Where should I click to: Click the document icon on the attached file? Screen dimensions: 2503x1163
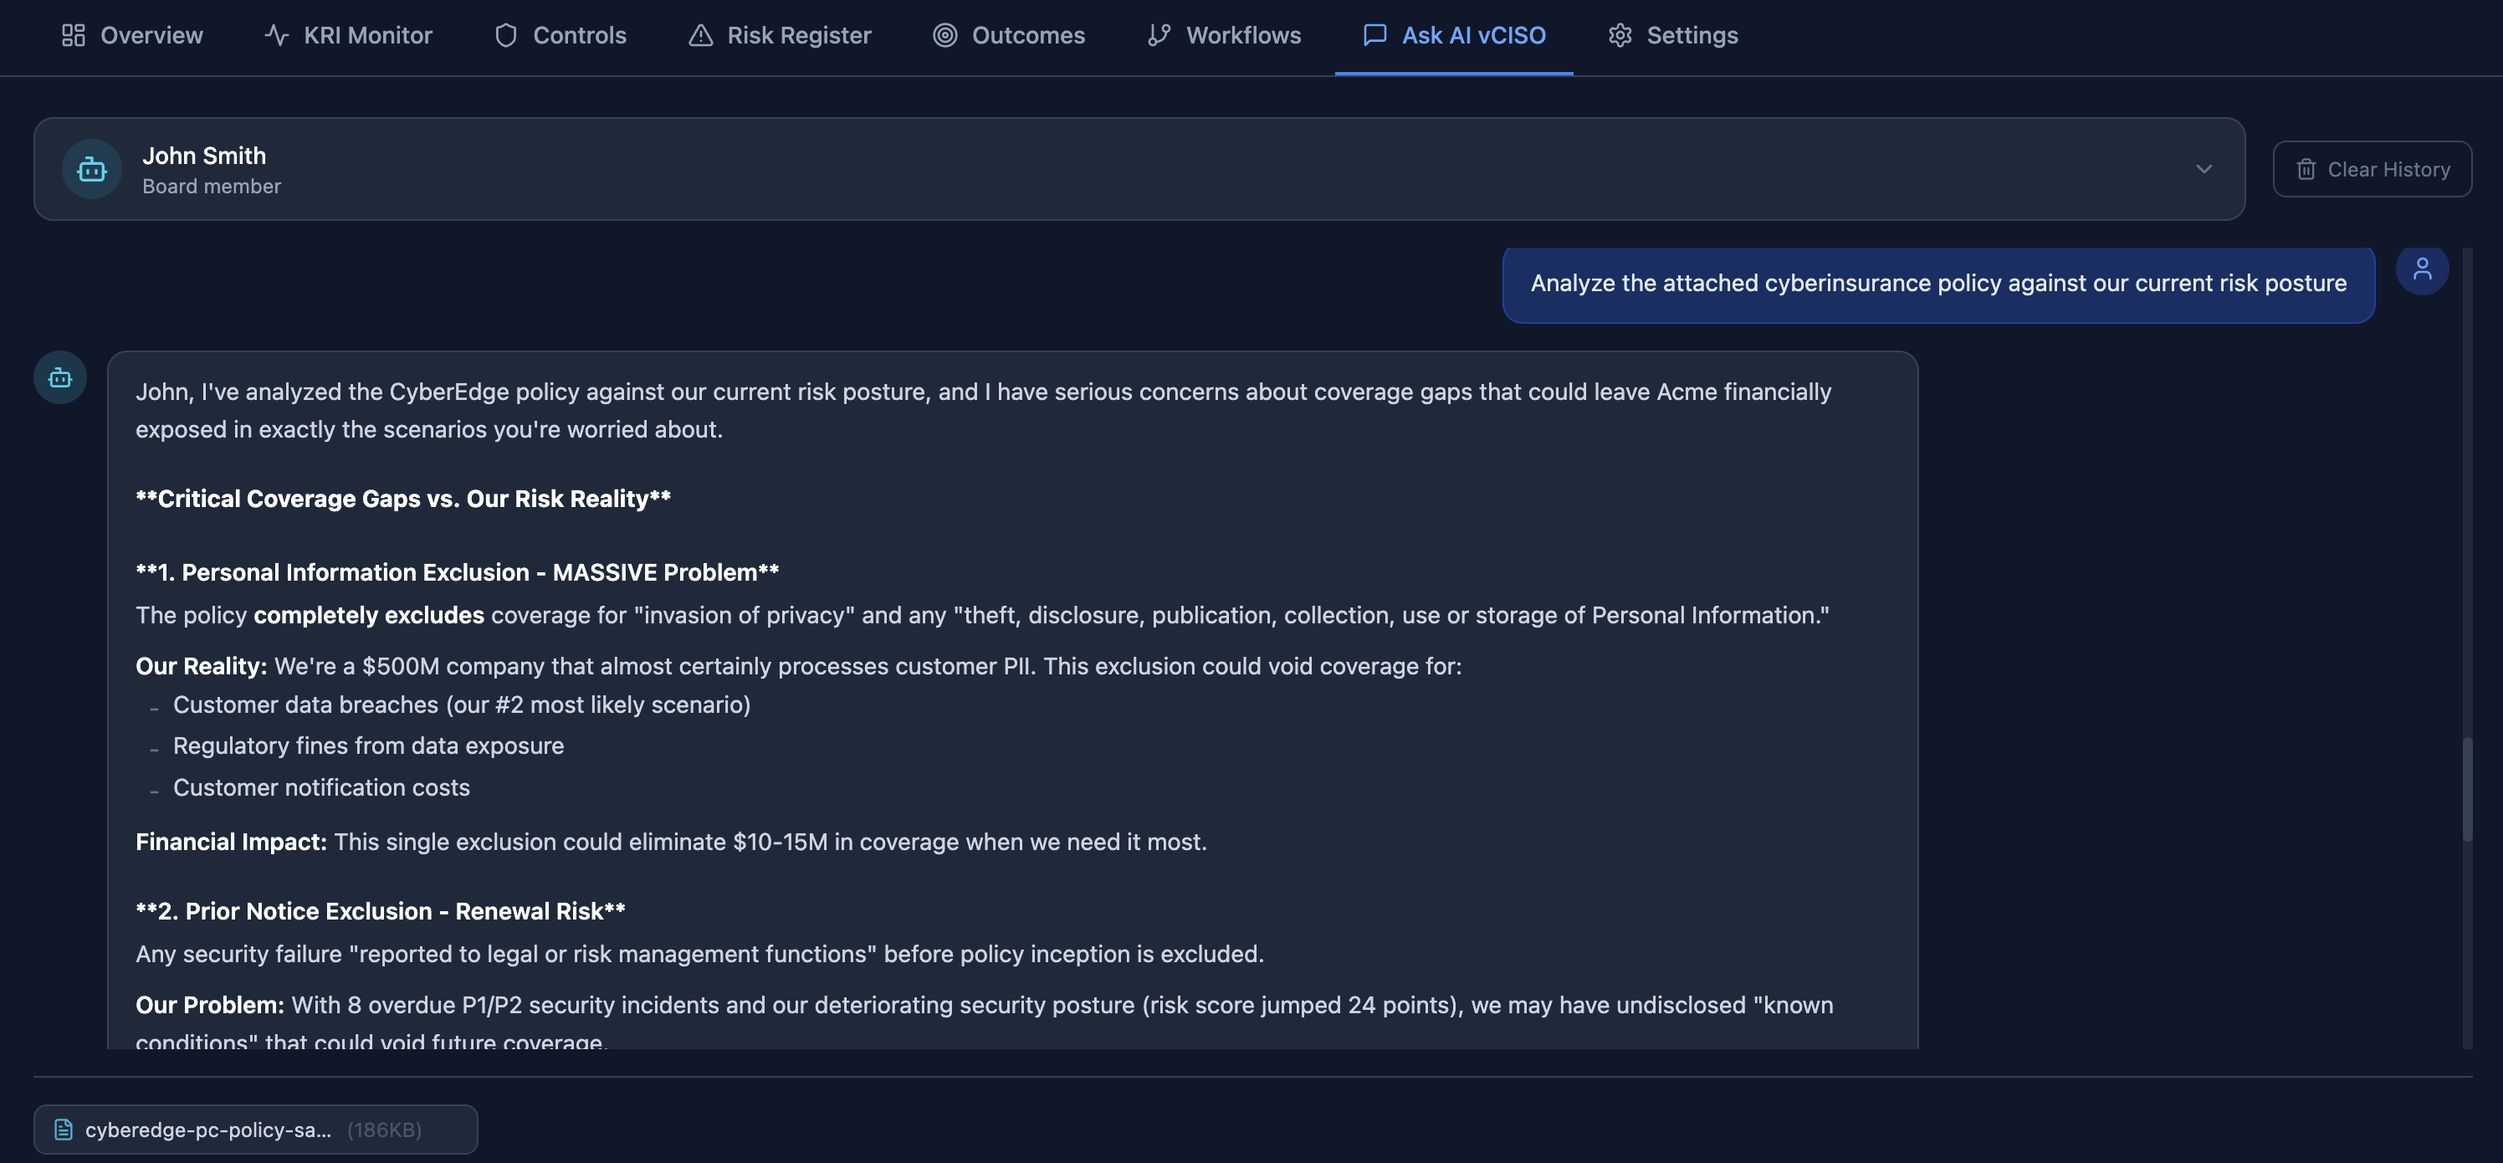pyautogui.click(x=63, y=1129)
